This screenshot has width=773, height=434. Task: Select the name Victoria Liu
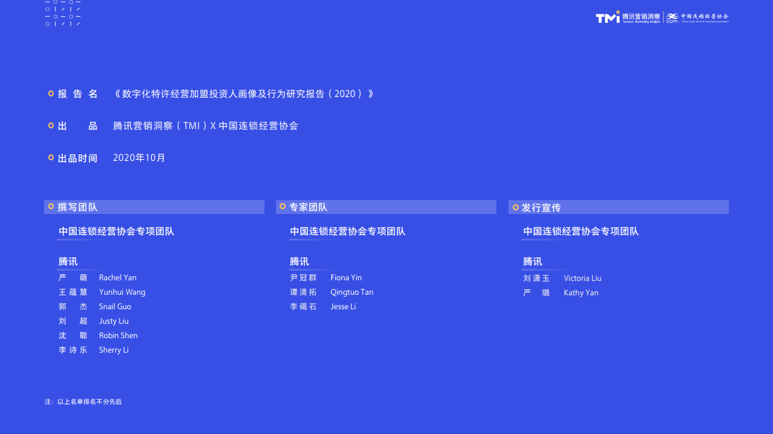[x=582, y=278]
